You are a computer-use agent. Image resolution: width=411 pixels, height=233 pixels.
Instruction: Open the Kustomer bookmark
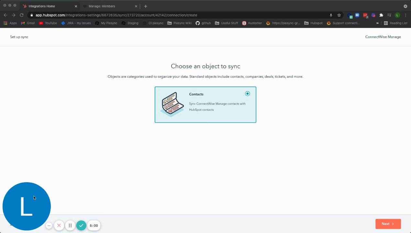252,23
